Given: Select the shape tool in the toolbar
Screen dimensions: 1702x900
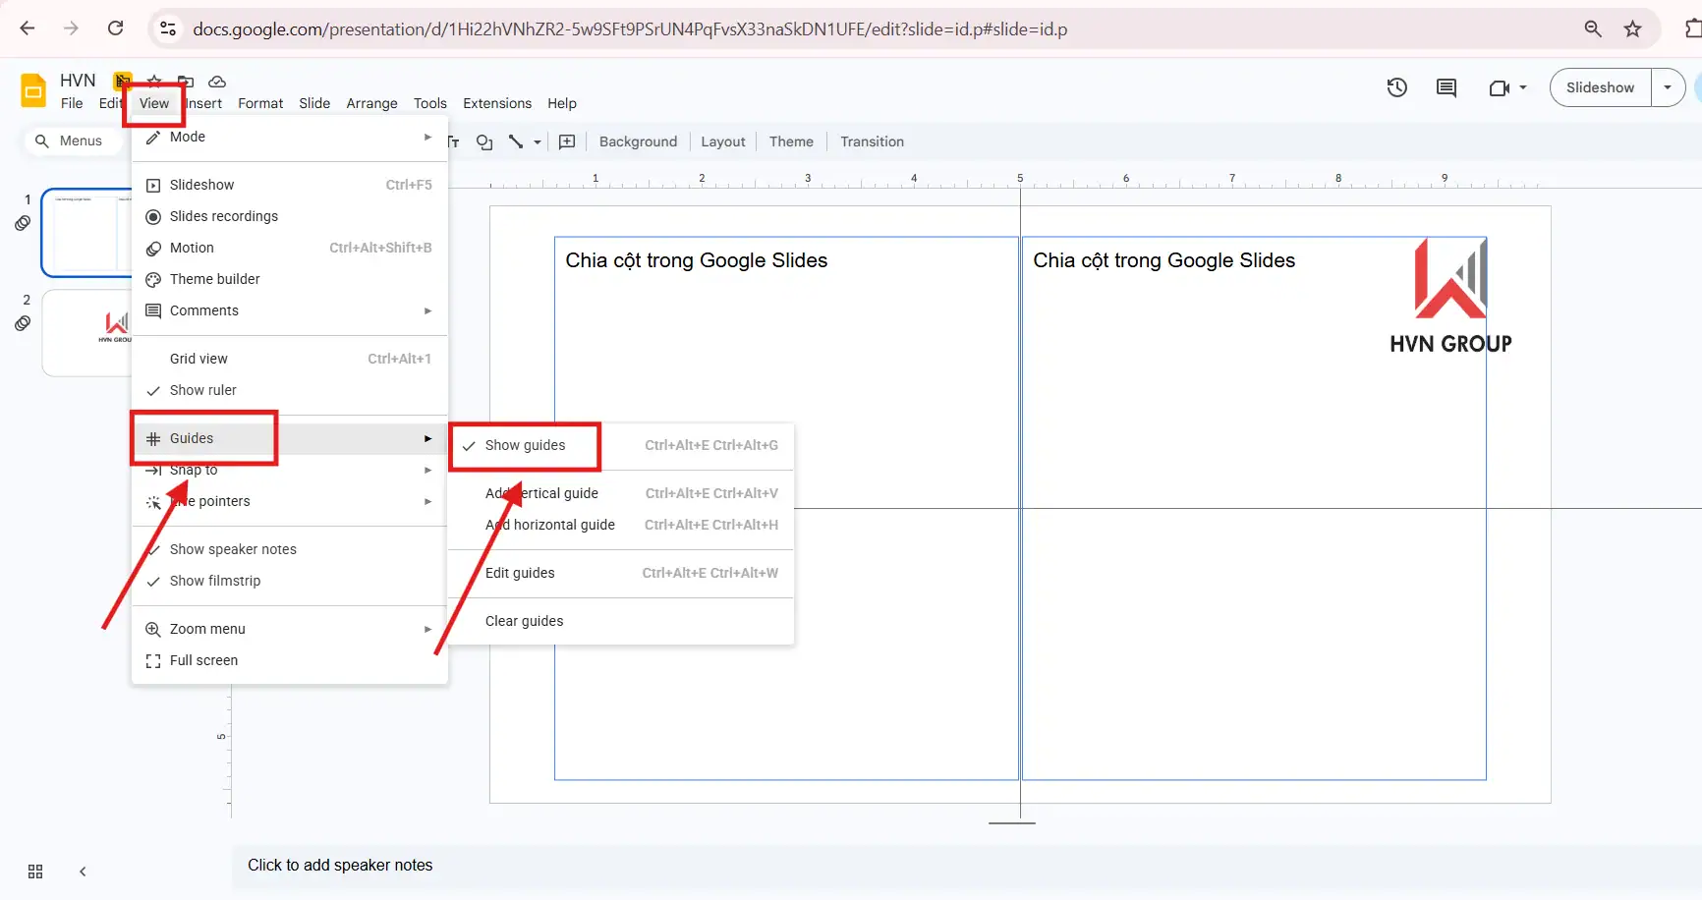Looking at the screenshot, I should pos(484,141).
